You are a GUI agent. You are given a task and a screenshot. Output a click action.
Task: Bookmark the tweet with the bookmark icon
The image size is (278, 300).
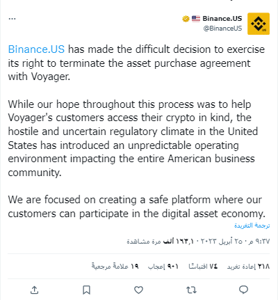[87, 290]
